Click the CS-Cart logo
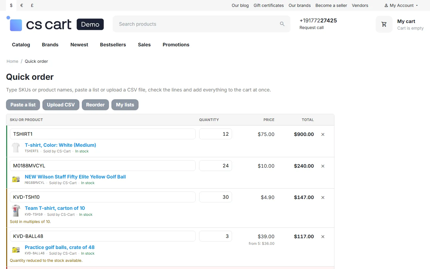The width and height of the screenshot is (430, 269). click(55, 24)
